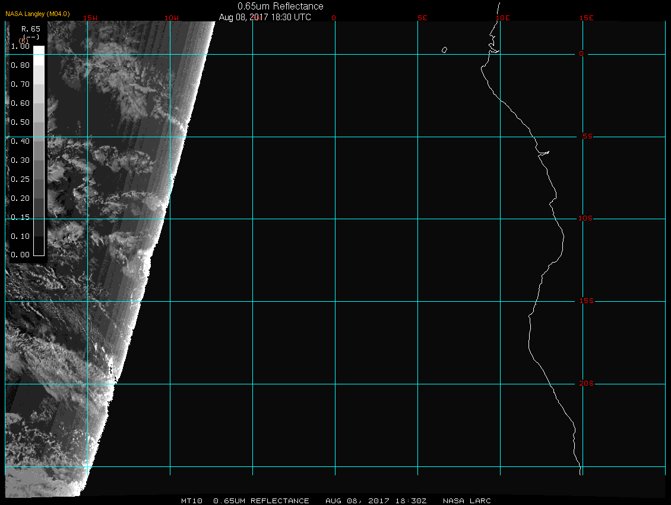Click the 0.50 level on the colorbar
This screenshot has width=671, height=505.
[x=39, y=122]
